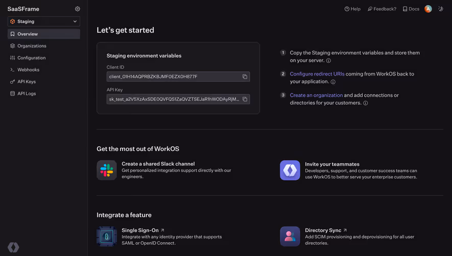Open Single Sign-On feature link

(140, 231)
